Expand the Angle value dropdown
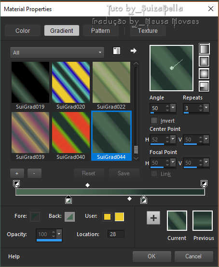The width and height of the screenshot is (219, 267). click(173, 108)
